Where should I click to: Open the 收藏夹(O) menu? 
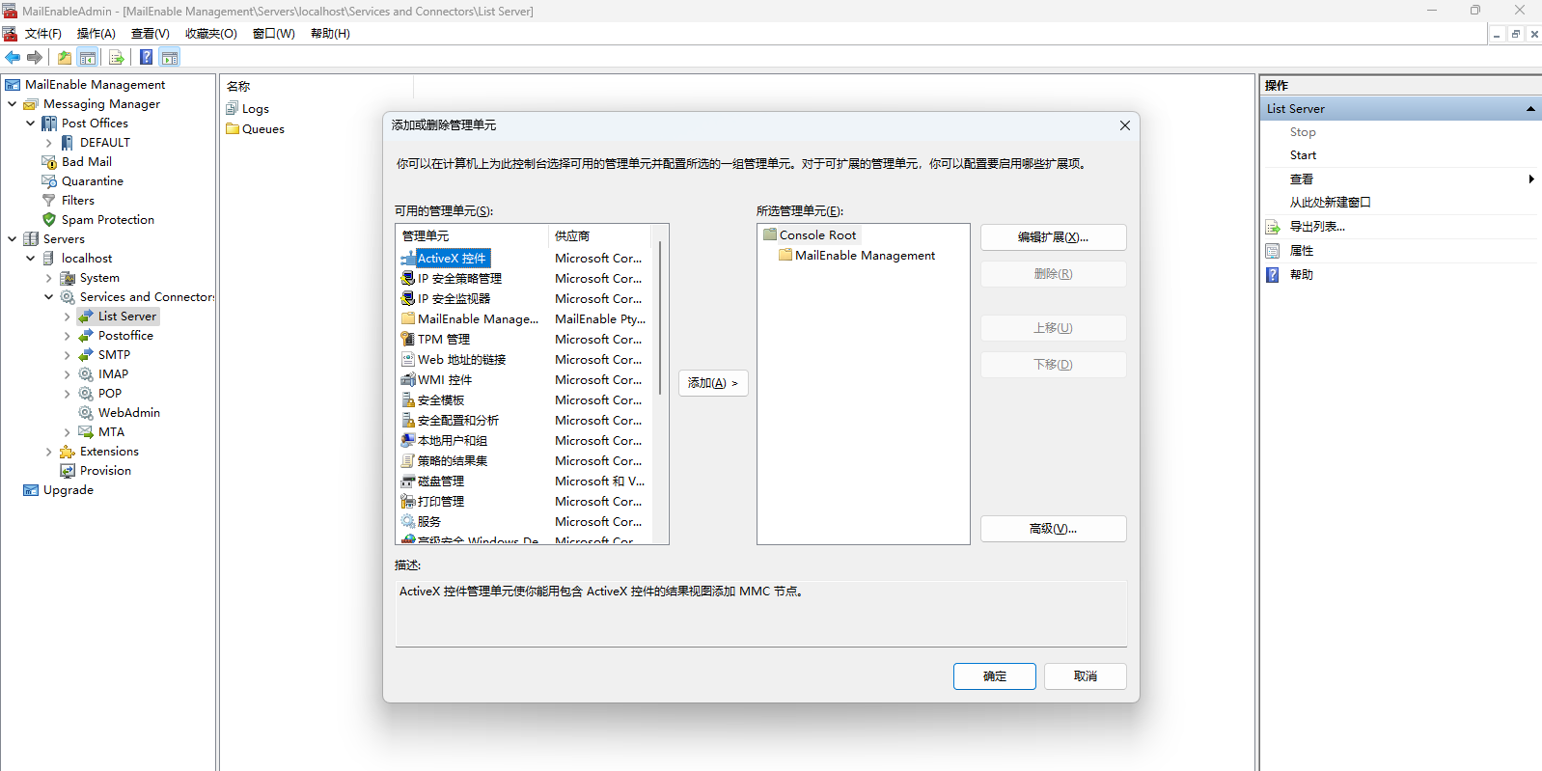pos(211,34)
